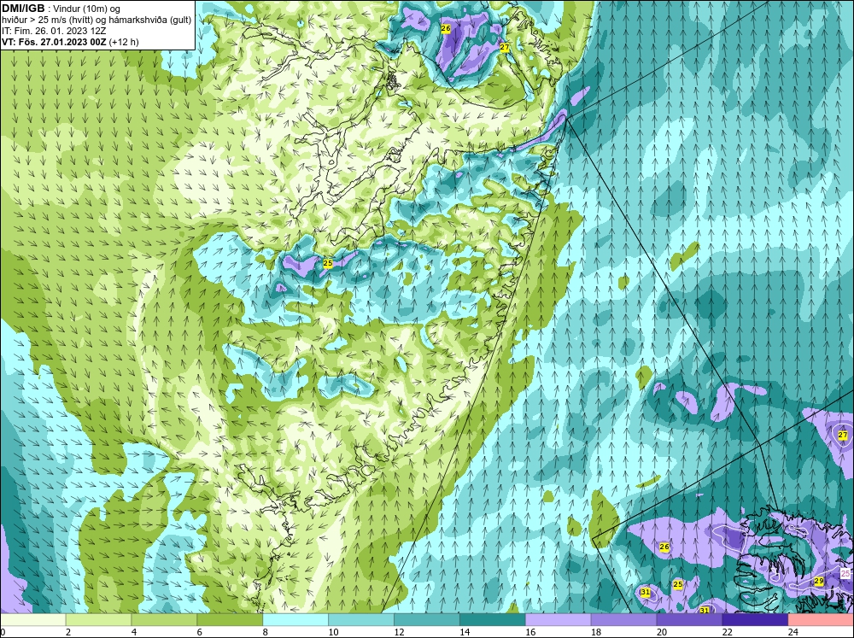
Task: Click the yellow 29 gust label
Action: 819,582
